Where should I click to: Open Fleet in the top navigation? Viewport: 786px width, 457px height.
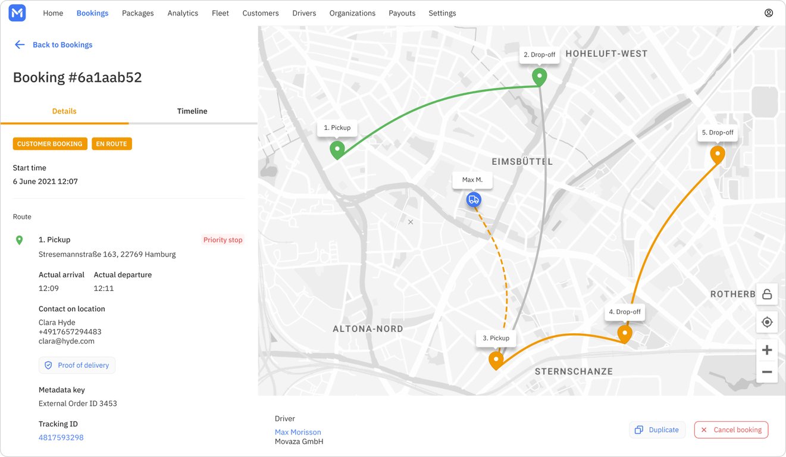tap(220, 13)
